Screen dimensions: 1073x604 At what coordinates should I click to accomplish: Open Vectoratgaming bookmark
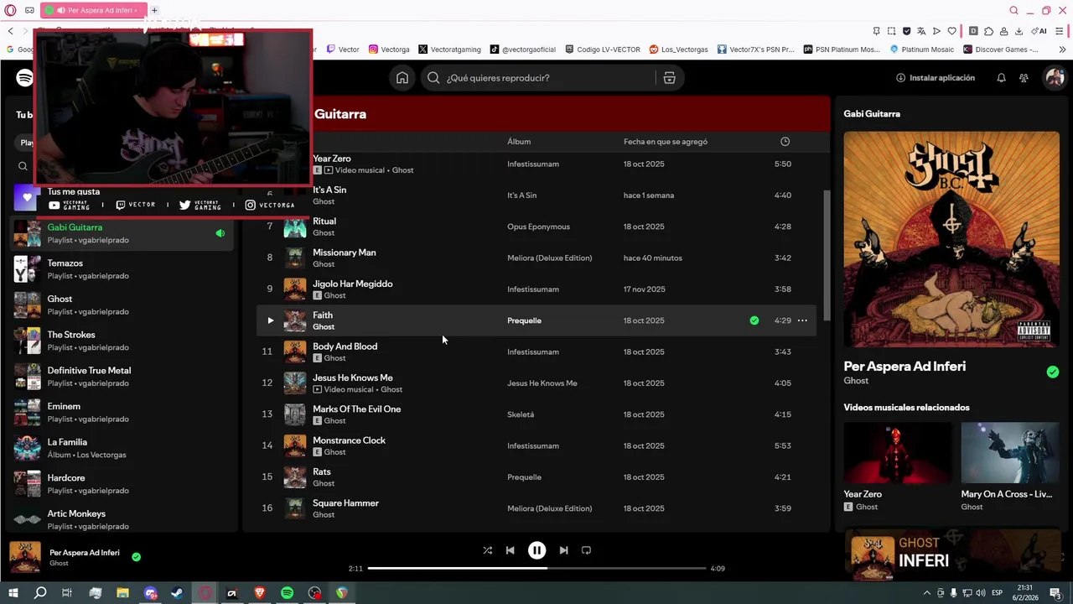pos(449,49)
